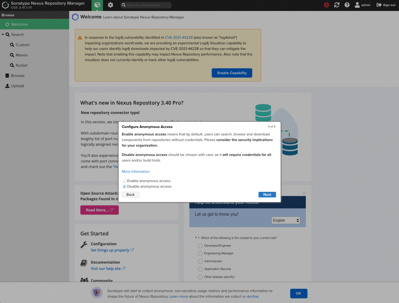The height and width of the screenshot is (303, 399).
Task: Collapse the Search tree node
Action: 3,34
